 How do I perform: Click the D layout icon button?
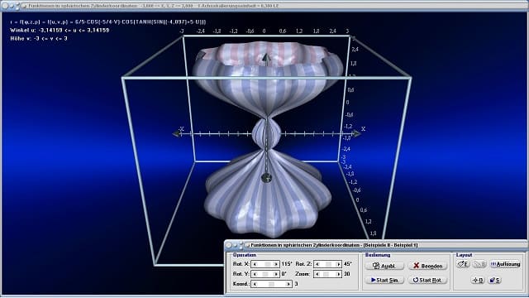(478, 280)
